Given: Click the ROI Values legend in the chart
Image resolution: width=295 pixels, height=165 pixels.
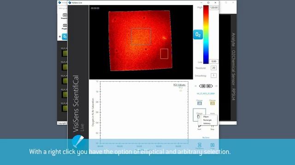Looking at the screenshot, I should click(x=179, y=85).
